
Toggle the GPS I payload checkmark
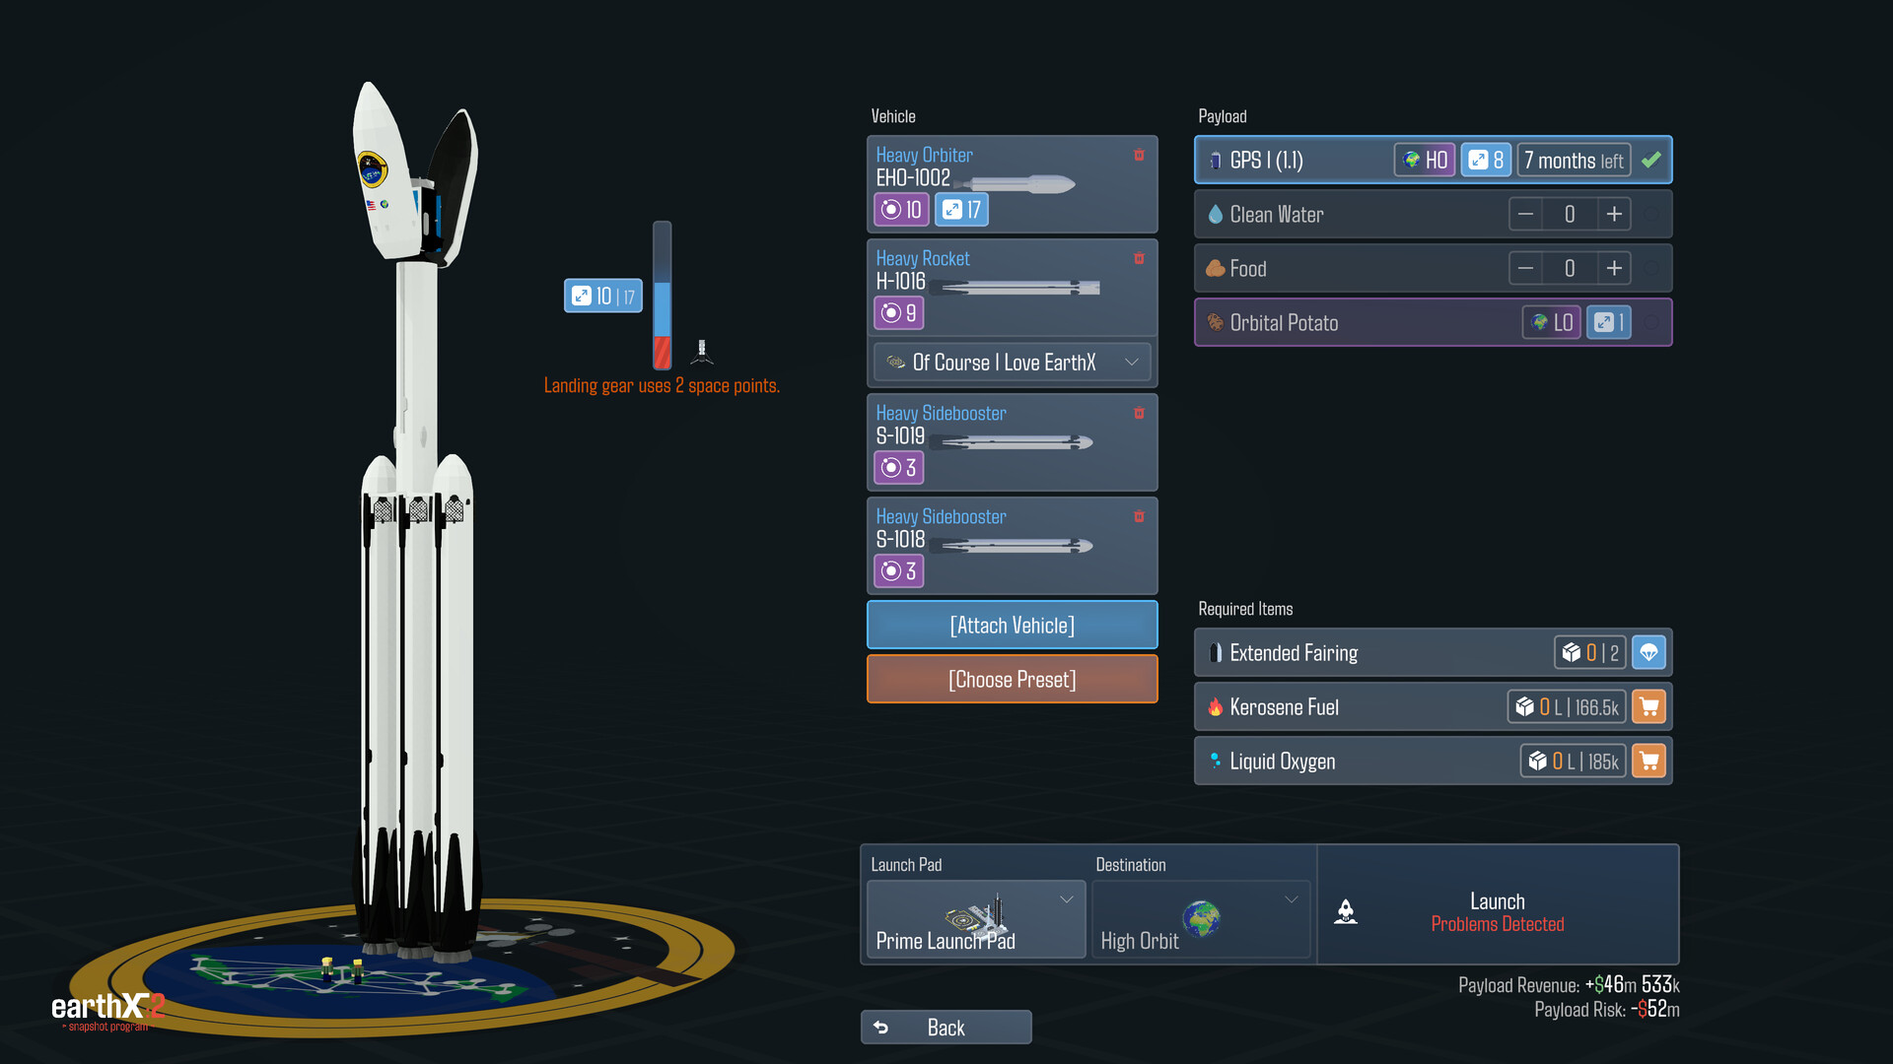click(x=1651, y=160)
